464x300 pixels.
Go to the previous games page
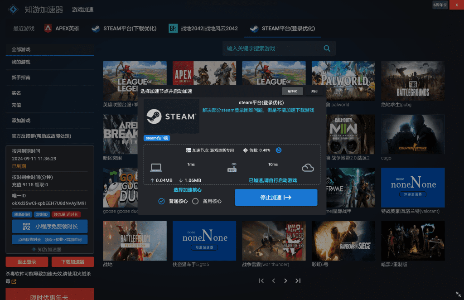(273, 281)
